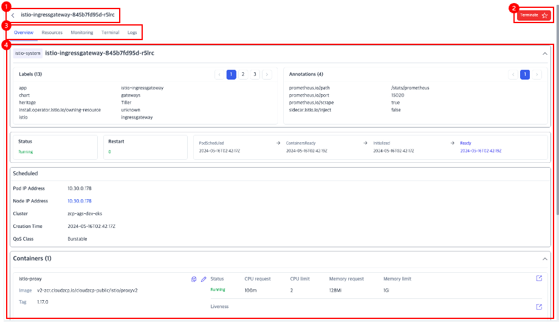Edit the istio-proxy container pencil icon
559x322 pixels.
204,279
